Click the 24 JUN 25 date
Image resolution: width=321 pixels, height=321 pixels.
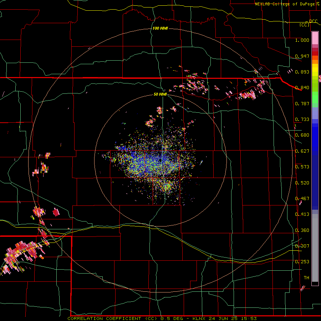tap(223, 319)
